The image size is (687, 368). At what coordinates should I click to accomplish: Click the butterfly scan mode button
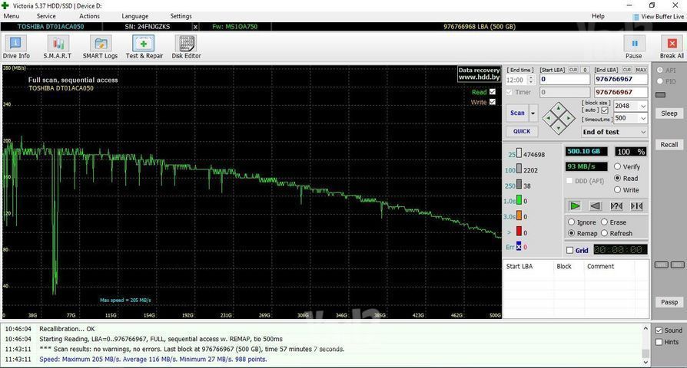tap(636, 206)
